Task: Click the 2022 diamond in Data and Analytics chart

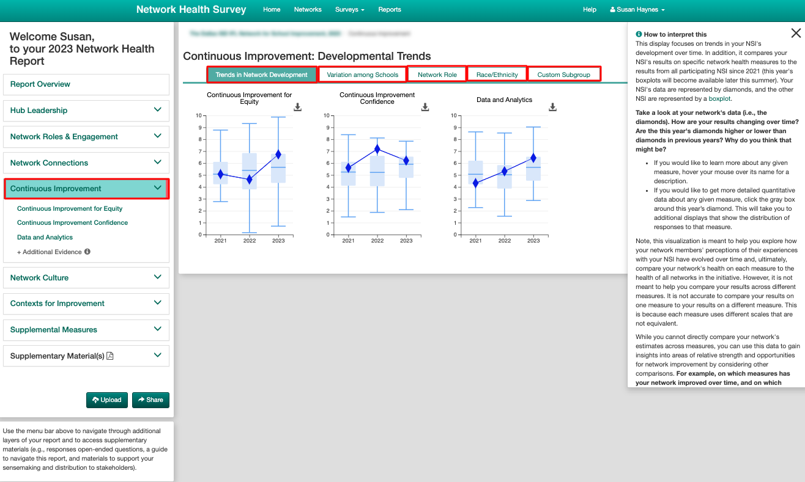Action: (504, 171)
